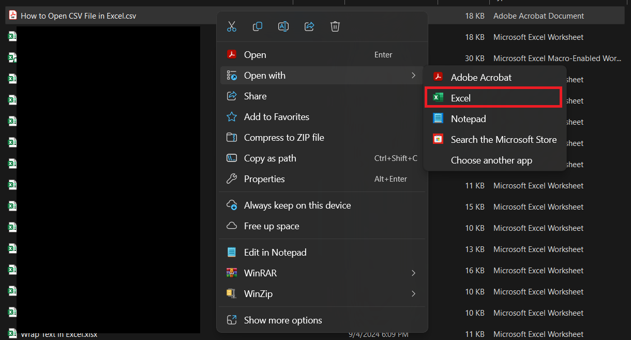Click the cloud icon for Free up space
Screen dimensions: 631x340
coord(232,226)
